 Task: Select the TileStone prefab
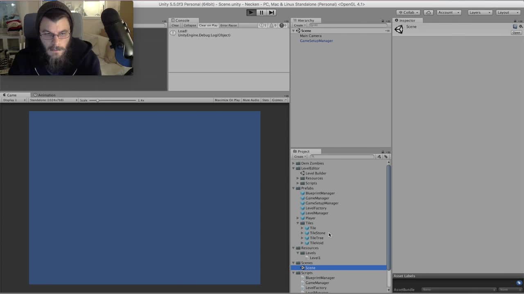click(x=318, y=233)
